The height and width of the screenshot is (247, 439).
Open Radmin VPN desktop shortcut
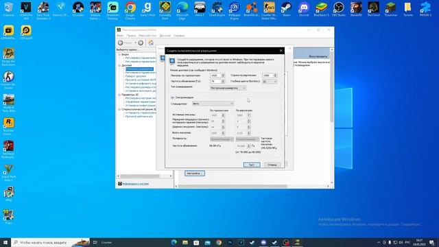[60, 9]
